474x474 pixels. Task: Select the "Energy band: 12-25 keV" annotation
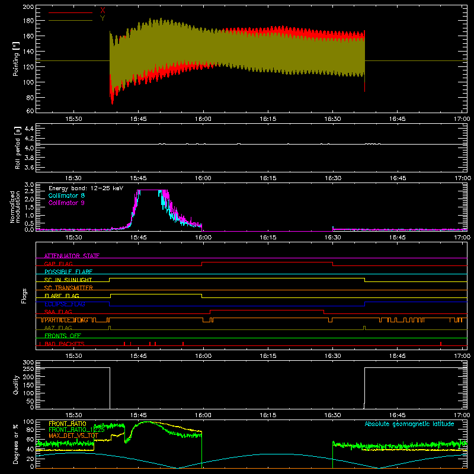pyautogui.click(x=86, y=188)
